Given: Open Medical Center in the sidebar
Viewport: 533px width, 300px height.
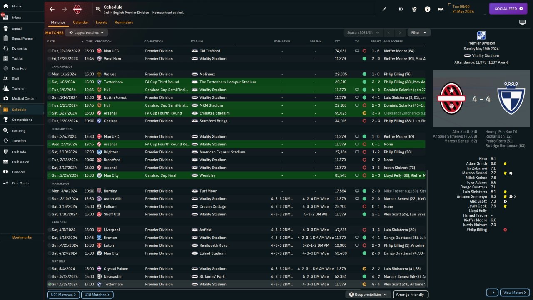Looking at the screenshot, I should pos(22,99).
